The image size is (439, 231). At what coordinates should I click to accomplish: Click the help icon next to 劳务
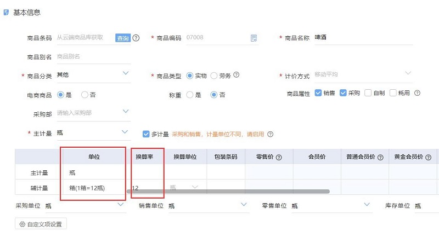237,75
